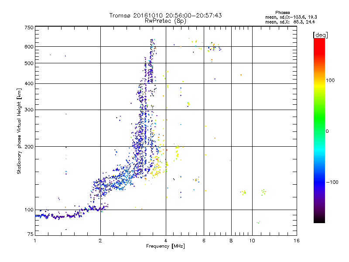Click the 'mean, sd,X: 85.3, 24.4' statistics line
349x262 pixels.
coord(290,22)
